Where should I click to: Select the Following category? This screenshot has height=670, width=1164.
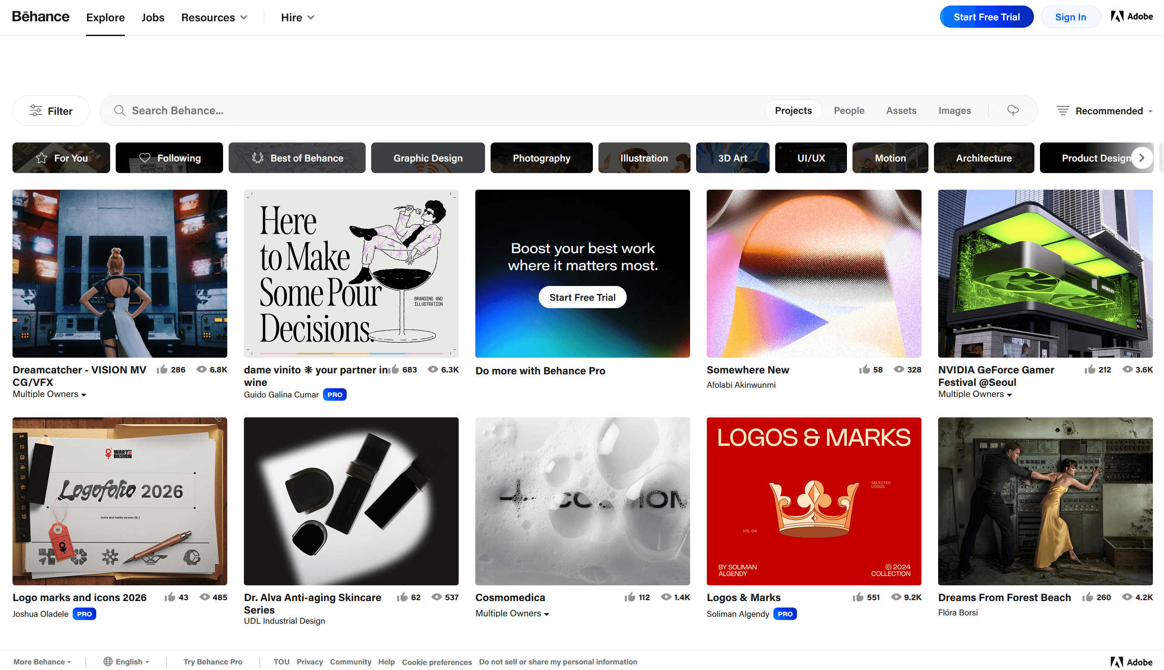tap(169, 158)
